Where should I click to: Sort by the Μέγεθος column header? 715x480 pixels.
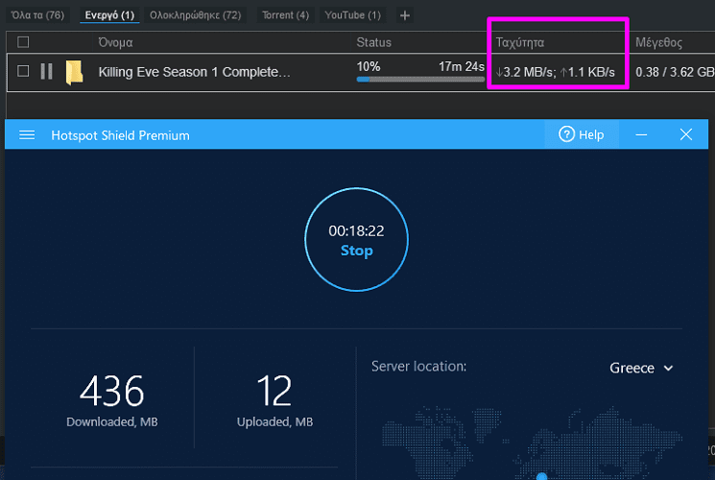pyautogui.click(x=658, y=42)
